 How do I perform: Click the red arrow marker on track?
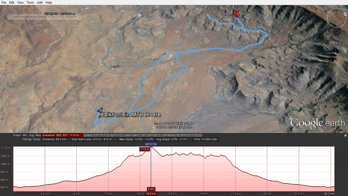coord(237,14)
